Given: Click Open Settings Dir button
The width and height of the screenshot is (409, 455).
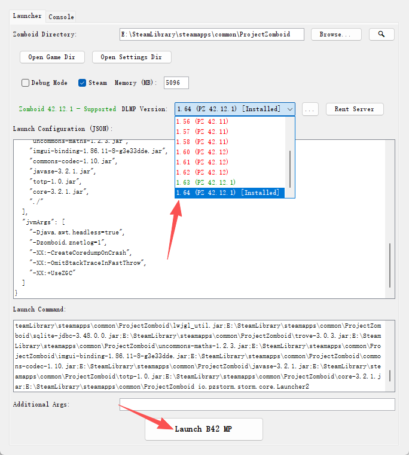Looking at the screenshot, I should click(132, 57).
